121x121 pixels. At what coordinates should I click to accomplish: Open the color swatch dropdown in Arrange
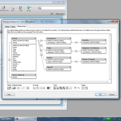pyautogui.click(x=50, y=88)
